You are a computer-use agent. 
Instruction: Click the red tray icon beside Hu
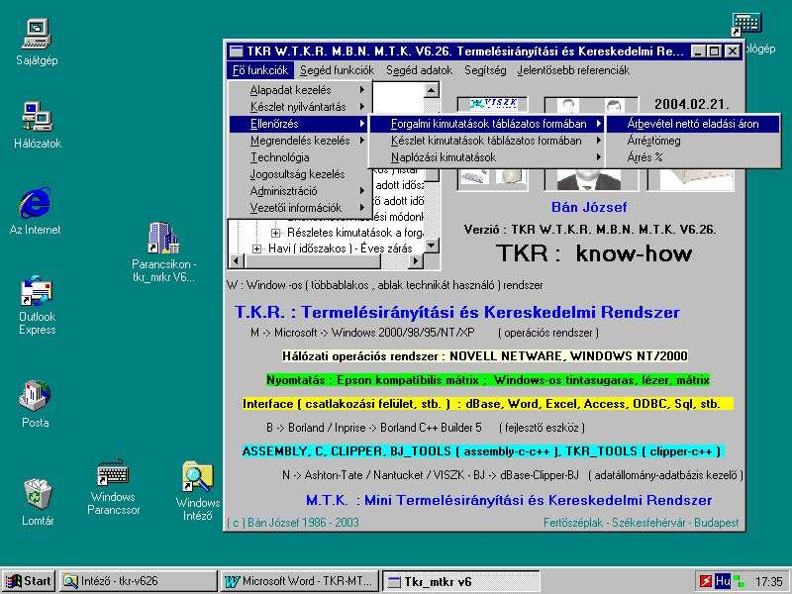tap(705, 581)
